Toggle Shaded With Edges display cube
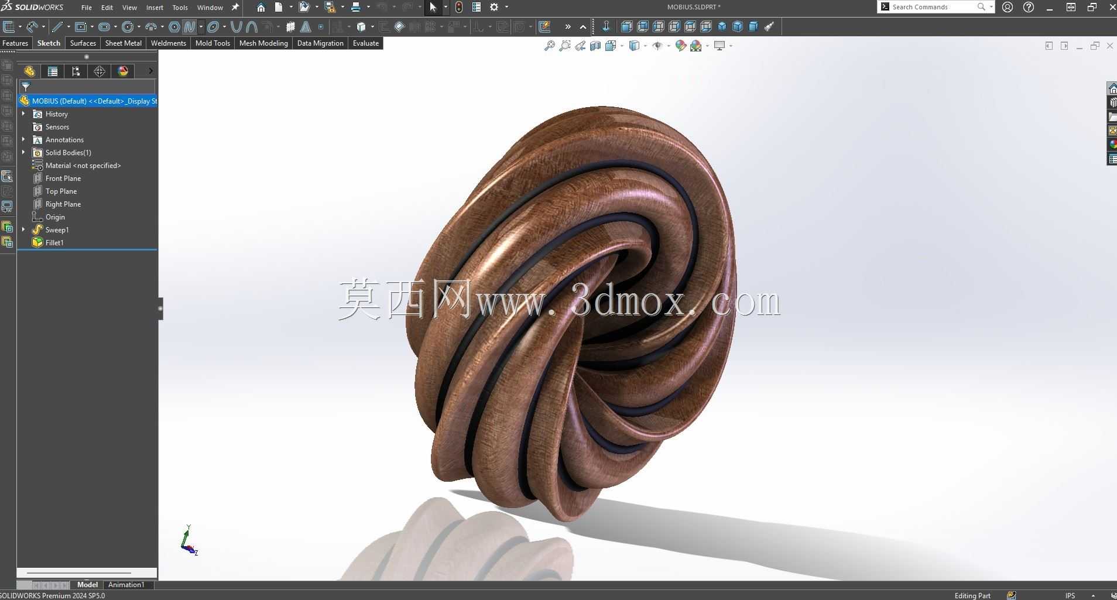The height and width of the screenshot is (600, 1117). coord(633,46)
